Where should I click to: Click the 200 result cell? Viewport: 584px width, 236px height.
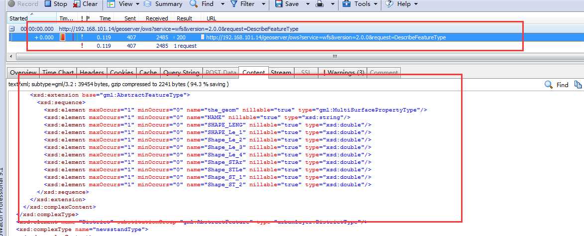181,37
